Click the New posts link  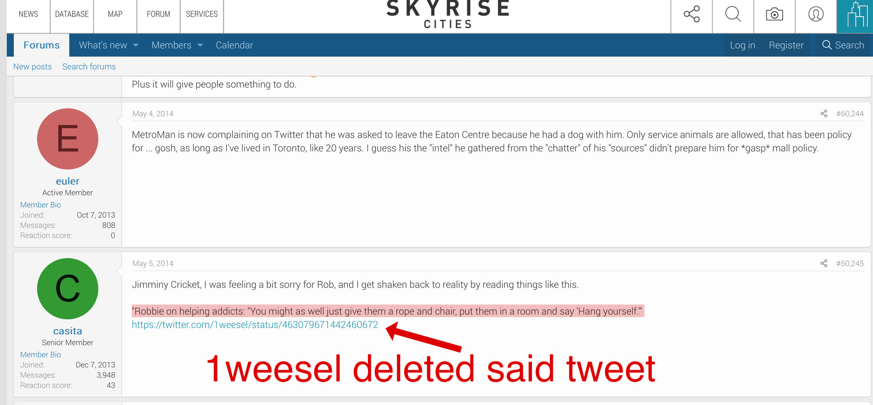tap(32, 67)
